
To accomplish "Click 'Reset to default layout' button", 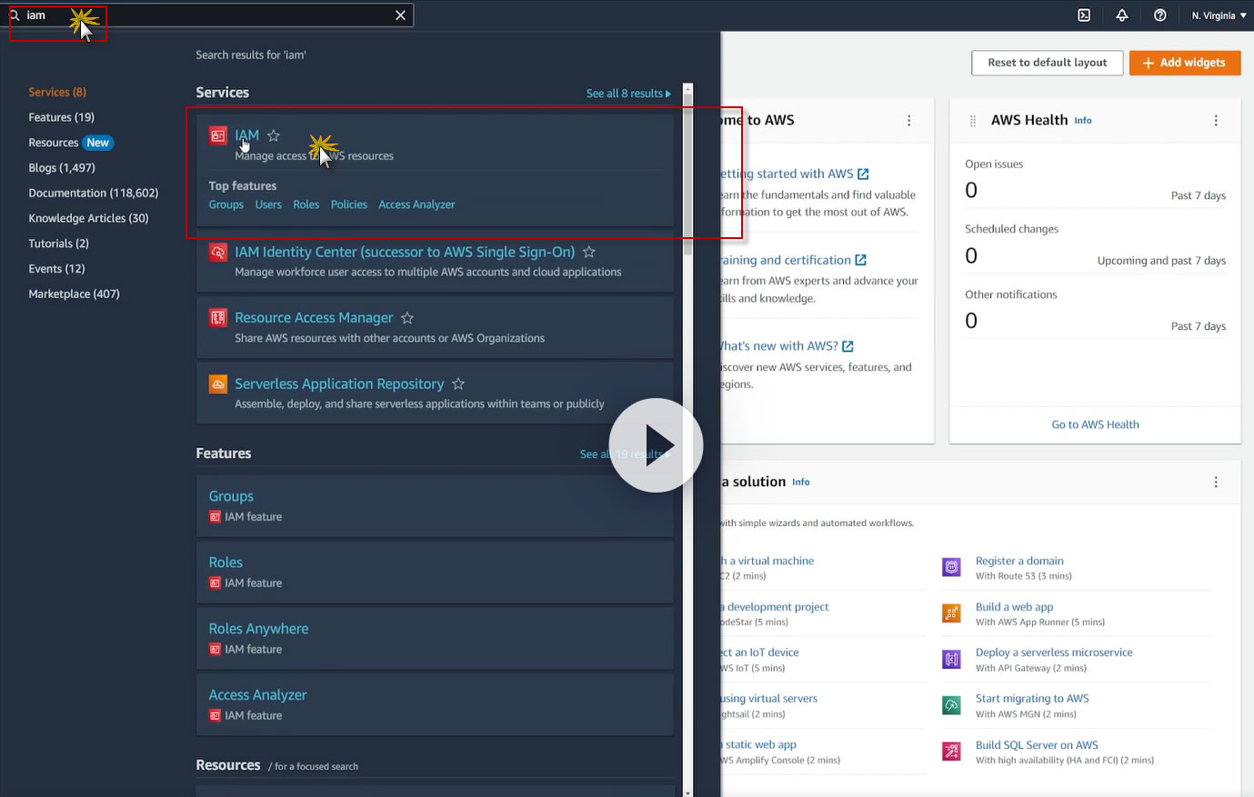I will click(1047, 63).
